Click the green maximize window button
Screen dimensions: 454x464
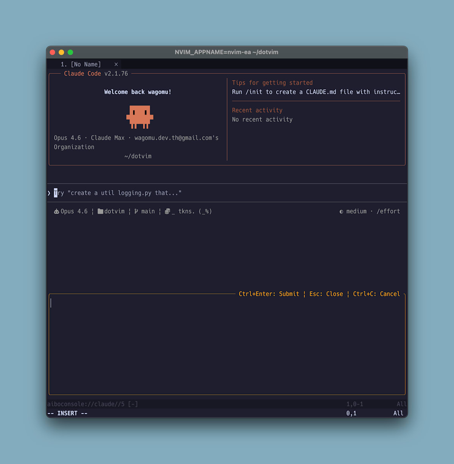tap(70, 52)
